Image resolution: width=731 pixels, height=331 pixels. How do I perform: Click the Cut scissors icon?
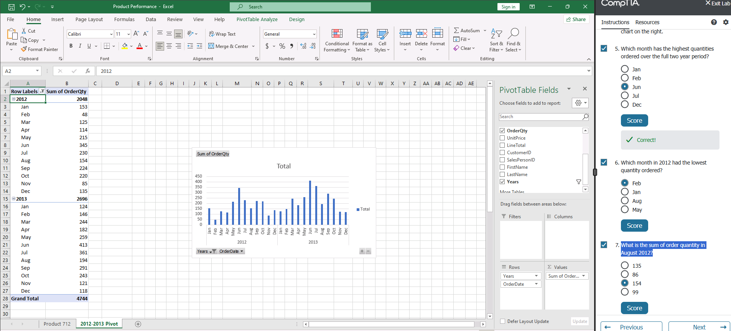tap(24, 31)
